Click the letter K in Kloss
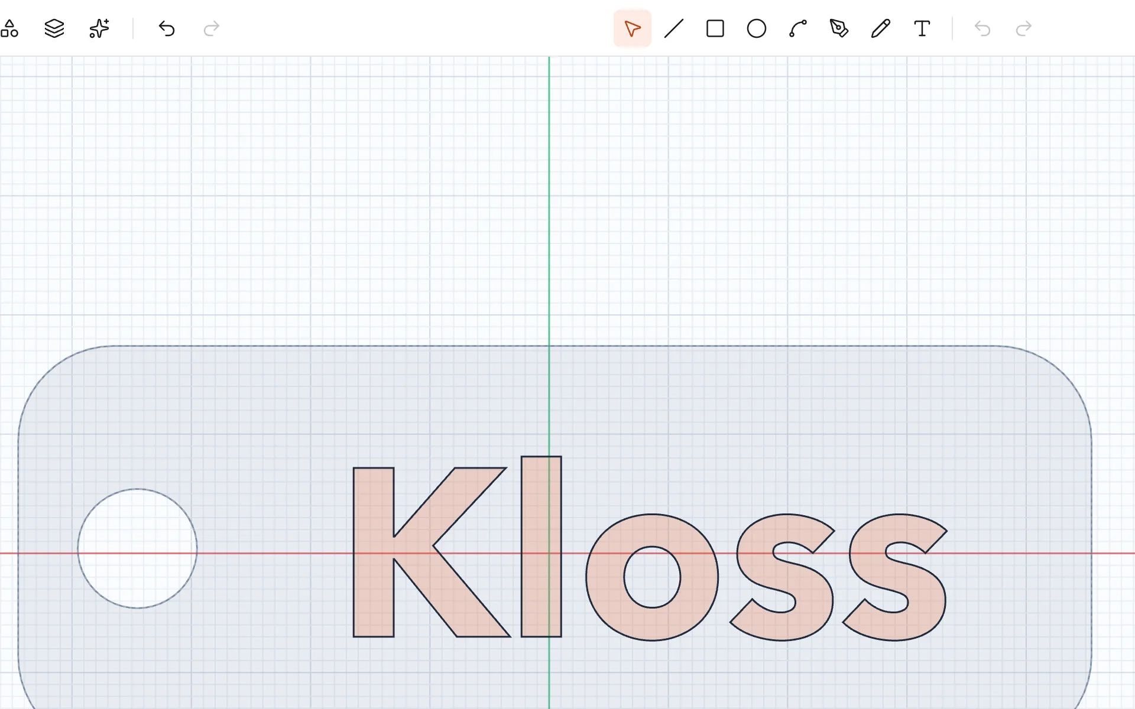Image resolution: width=1135 pixels, height=709 pixels. pyautogui.click(x=374, y=552)
